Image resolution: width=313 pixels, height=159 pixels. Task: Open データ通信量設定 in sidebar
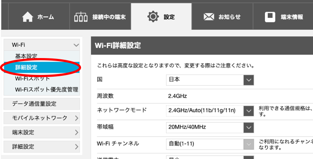[42, 104]
